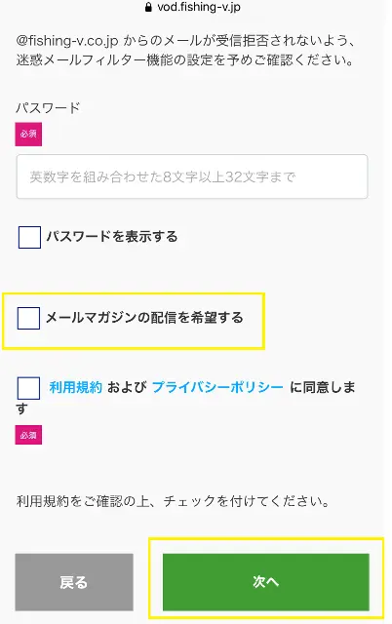Viewport: 392px width, 624px height.
Task: Open the プライバシーポリシー link
Action: [x=217, y=387]
